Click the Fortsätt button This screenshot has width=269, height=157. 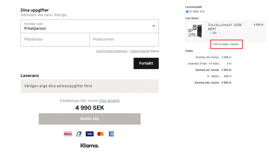coord(146,63)
